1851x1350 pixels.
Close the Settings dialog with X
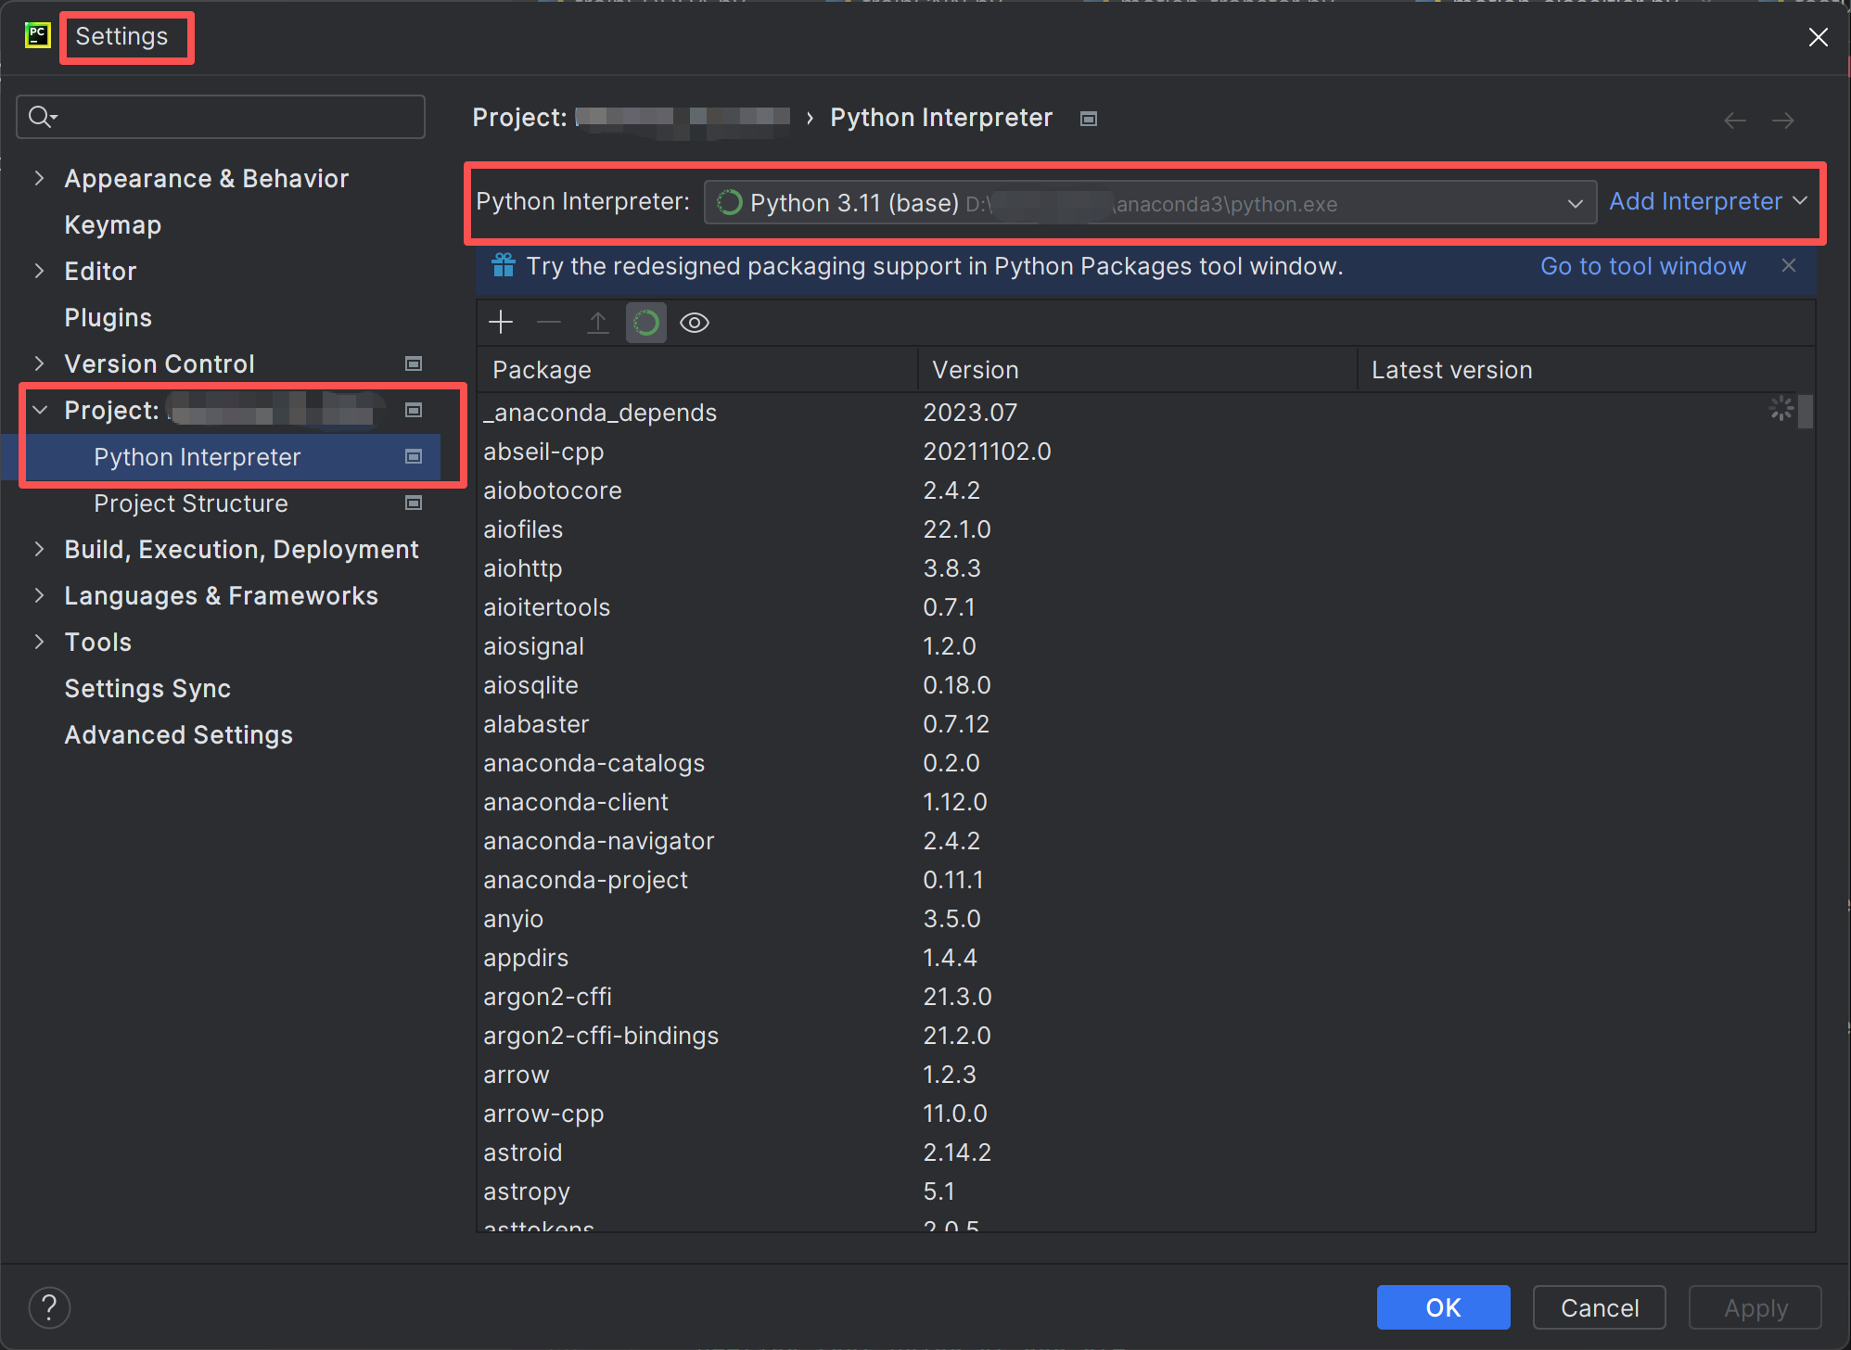tap(1819, 37)
